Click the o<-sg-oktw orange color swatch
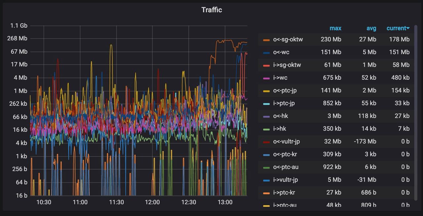423x216 pixels. (266, 40)
